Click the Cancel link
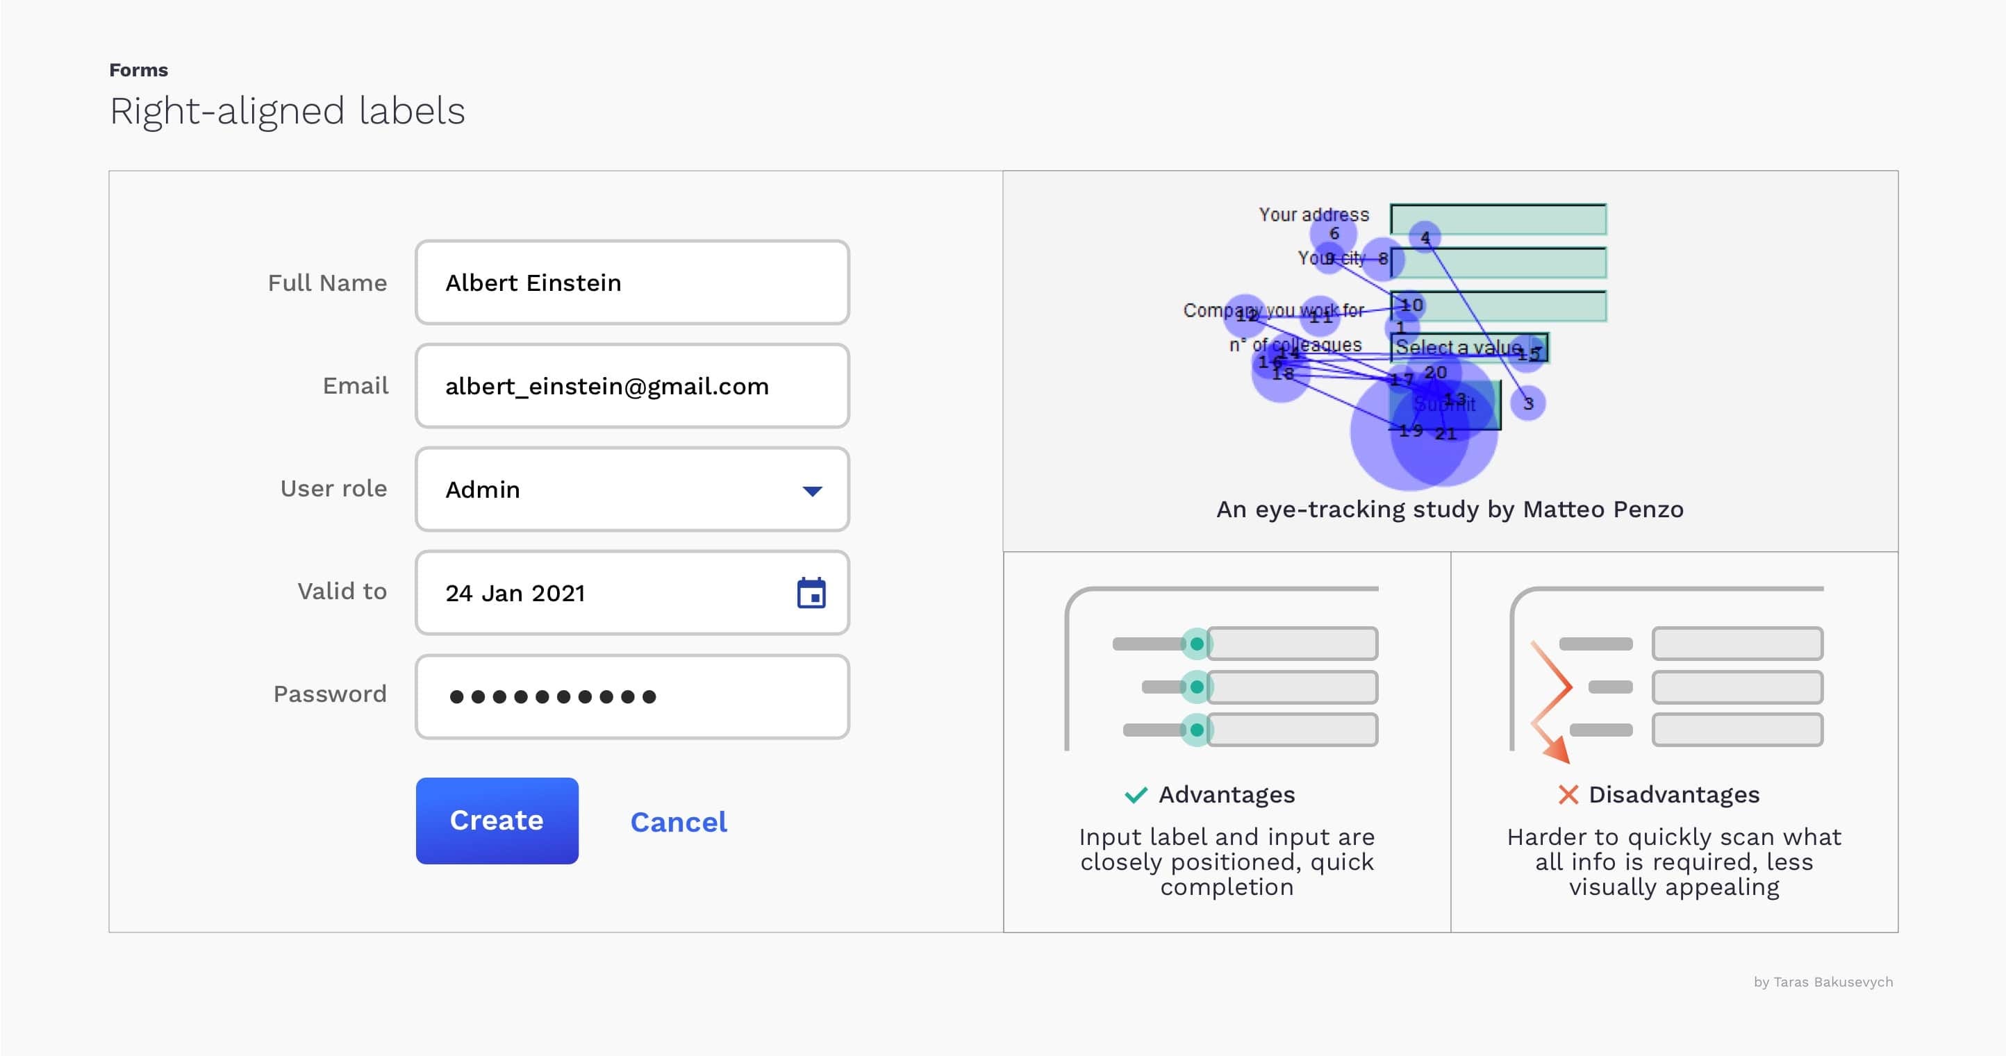2006x1056 pixels. tap(678, 821)
